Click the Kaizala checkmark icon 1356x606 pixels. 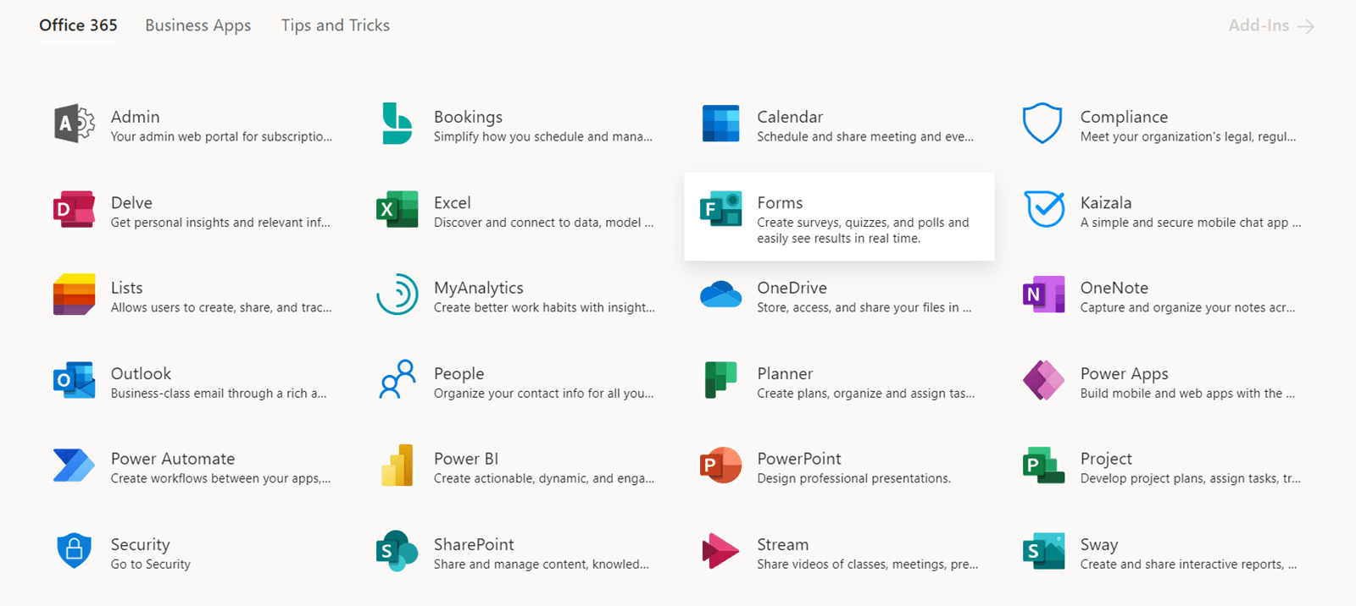[1043, 210]
